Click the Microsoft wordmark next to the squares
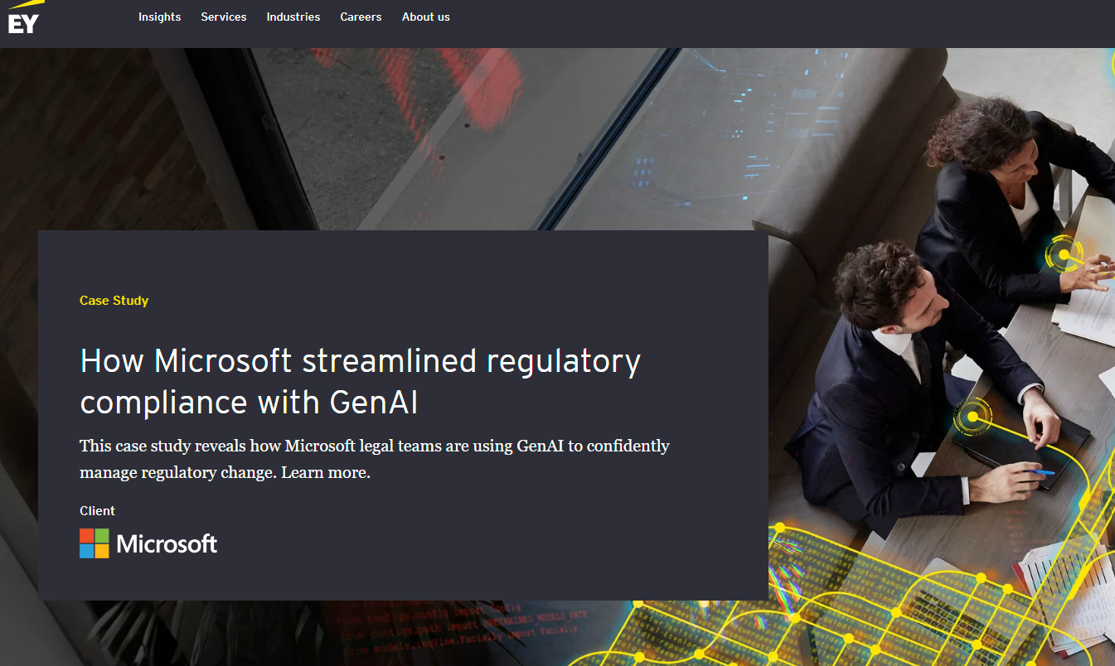This screenshot has width=1115, height=666. [166, 544]
